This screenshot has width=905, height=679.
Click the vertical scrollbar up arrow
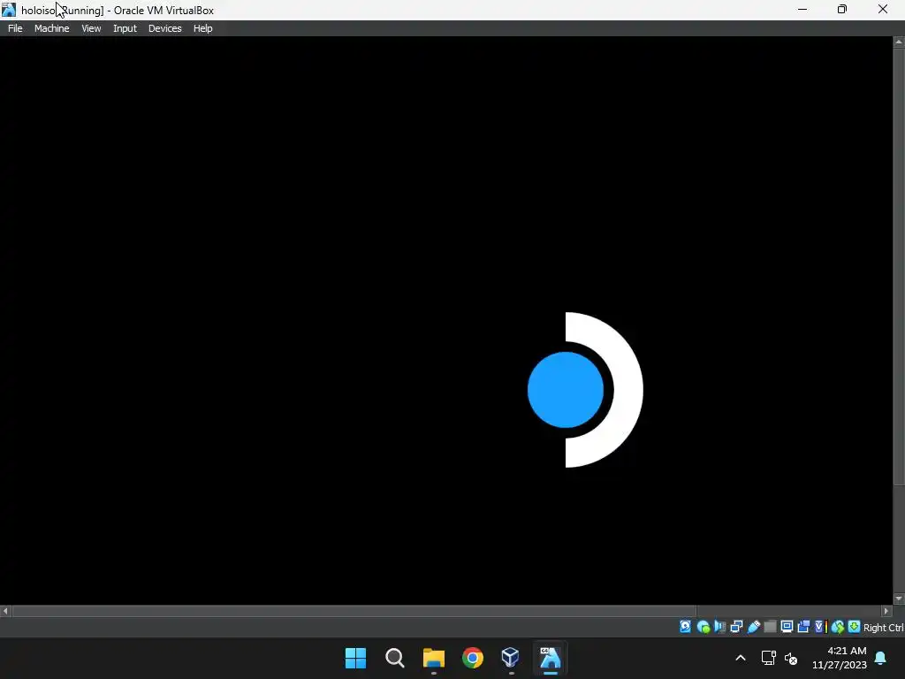(x=899, y=42)
